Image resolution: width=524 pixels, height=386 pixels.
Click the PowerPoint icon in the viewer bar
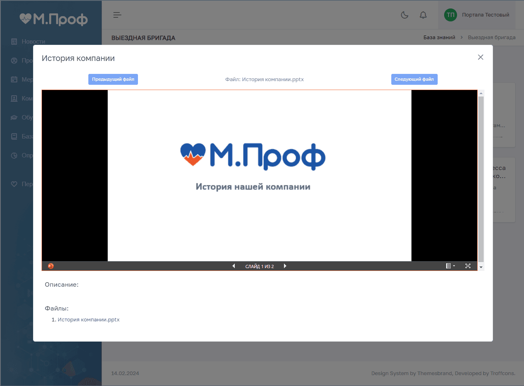(x=51, y=266)
